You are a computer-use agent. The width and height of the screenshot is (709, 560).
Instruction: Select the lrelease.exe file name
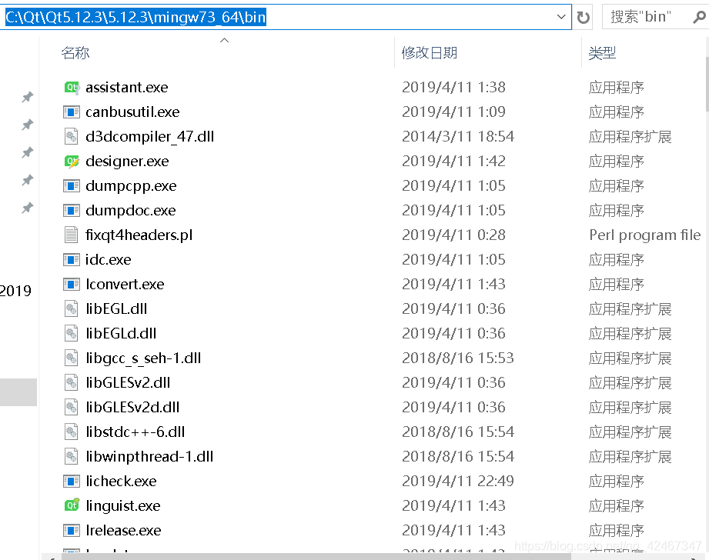pyautogui.click(x=123, y=530)
